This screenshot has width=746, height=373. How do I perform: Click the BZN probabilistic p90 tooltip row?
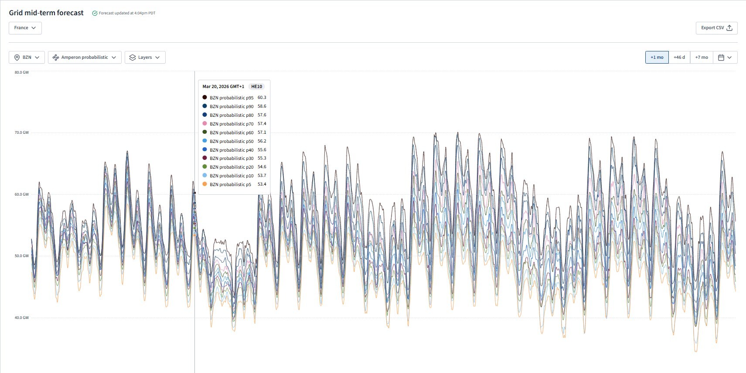(234, 106)
